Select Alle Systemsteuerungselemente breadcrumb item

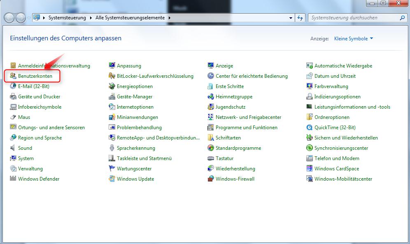(x=130, y=18)
